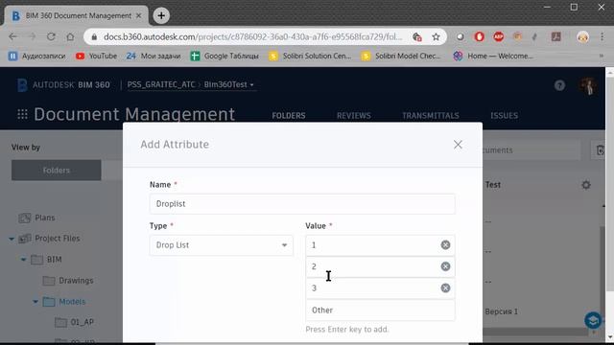Open a new browser tab
This screenshot has width=614, height=345.
[161, 15]
